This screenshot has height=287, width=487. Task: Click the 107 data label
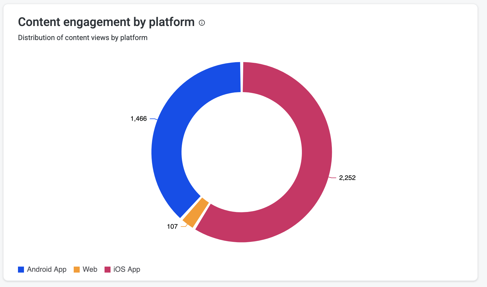coord(172,227)
